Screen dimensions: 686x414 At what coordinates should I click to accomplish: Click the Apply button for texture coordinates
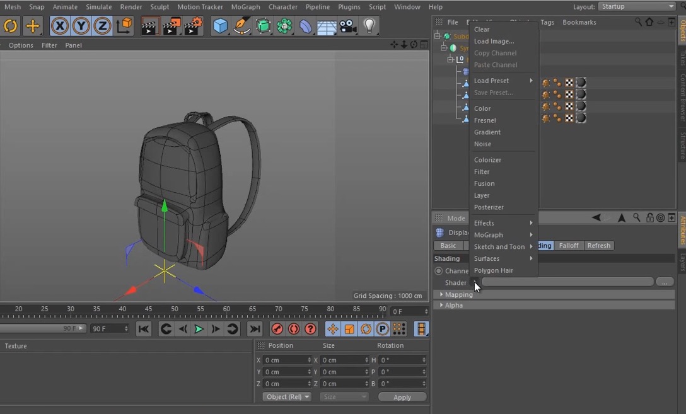click(402, 397)
